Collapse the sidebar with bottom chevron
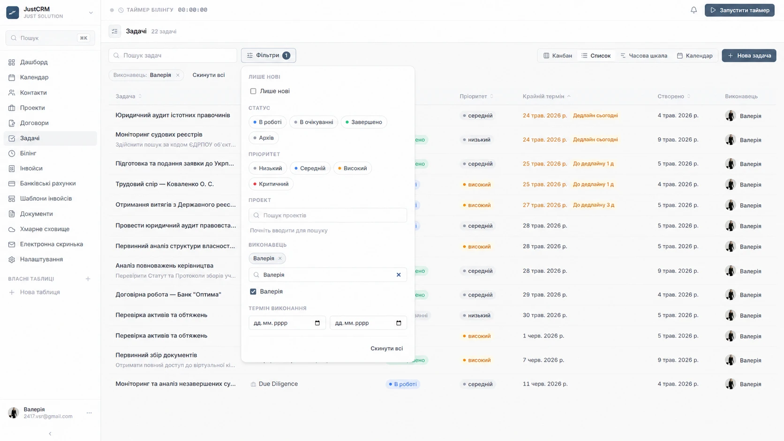 pos(50,434)
